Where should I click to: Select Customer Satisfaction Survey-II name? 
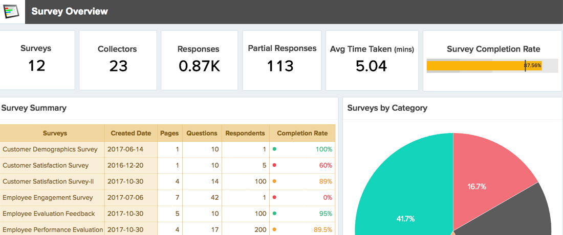tap(48, 181)
